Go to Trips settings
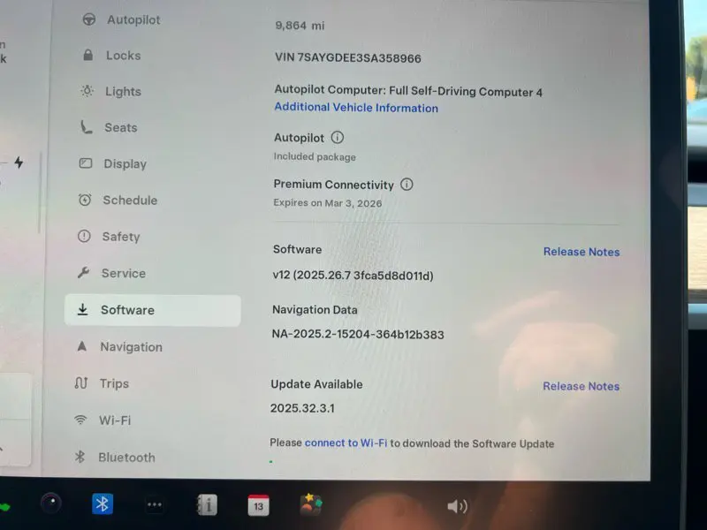 click(103, 383)
